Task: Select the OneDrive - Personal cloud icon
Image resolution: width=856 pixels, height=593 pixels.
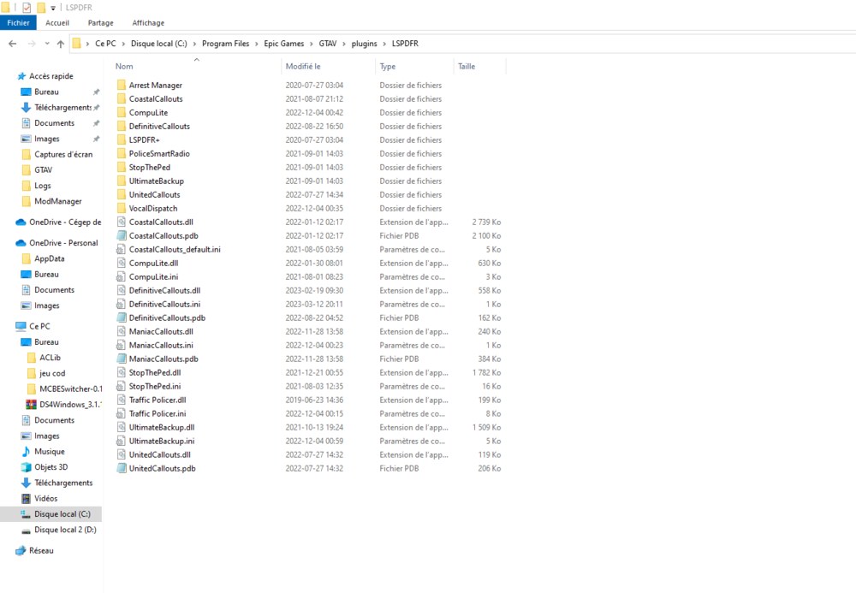Action: (x=21, y=242)
